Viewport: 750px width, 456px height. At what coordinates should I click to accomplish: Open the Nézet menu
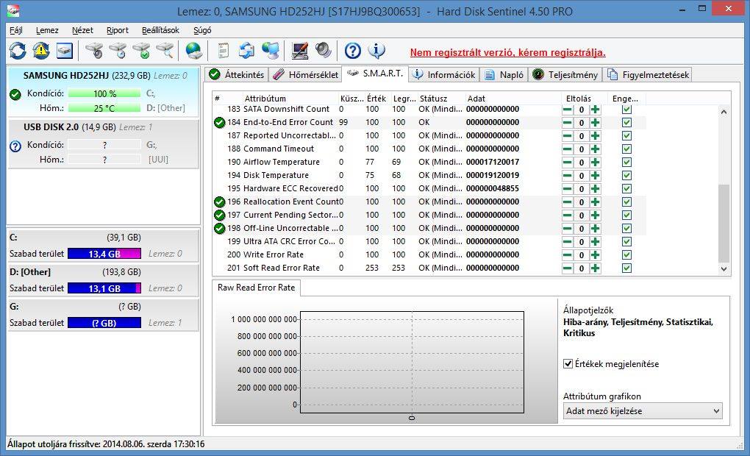82,30
